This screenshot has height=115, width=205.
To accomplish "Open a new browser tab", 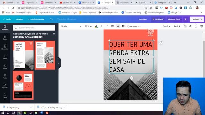I will coord(175,3).
